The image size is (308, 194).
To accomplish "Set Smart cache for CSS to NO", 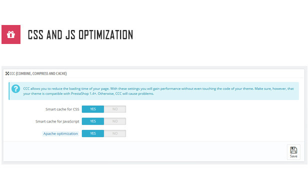I will (x=115, y=109).
